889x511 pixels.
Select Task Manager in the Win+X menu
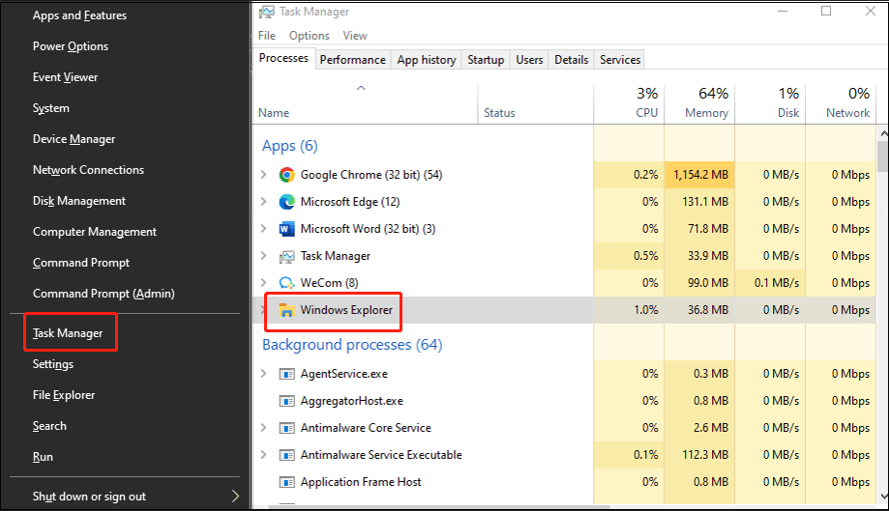coord(68,333)
